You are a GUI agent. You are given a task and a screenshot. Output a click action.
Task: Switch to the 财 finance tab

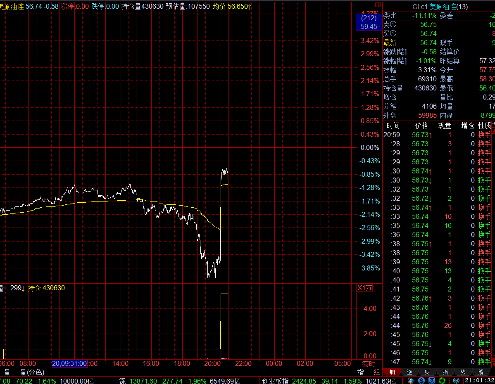tap(427, 372)
